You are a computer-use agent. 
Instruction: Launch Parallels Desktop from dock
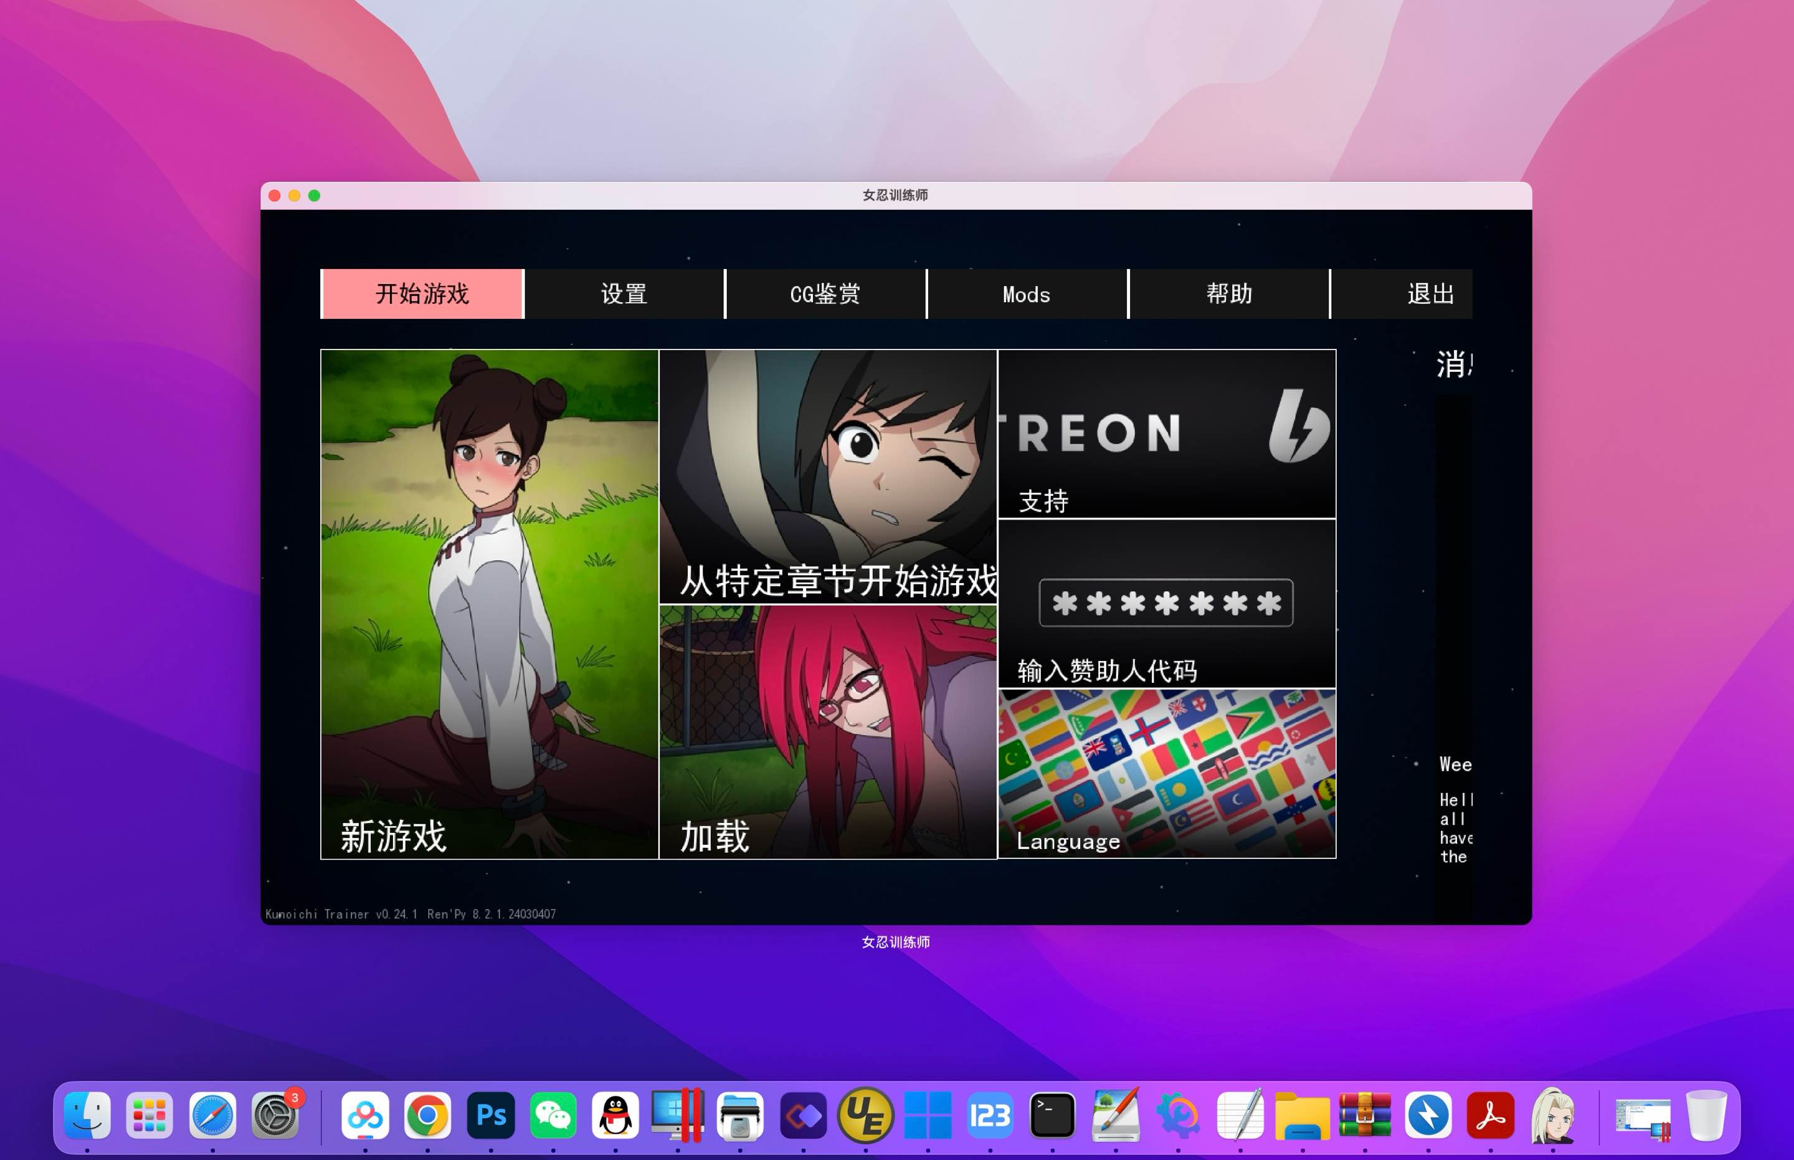(x=678, y=1115)
